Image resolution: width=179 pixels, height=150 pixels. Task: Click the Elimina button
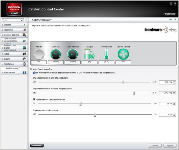155,145
